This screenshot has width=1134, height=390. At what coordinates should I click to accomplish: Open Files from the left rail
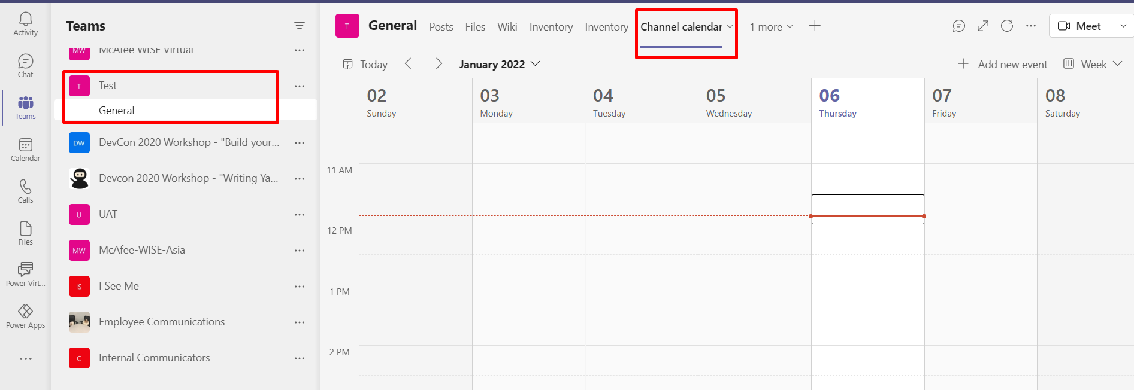tap(25, 232)
